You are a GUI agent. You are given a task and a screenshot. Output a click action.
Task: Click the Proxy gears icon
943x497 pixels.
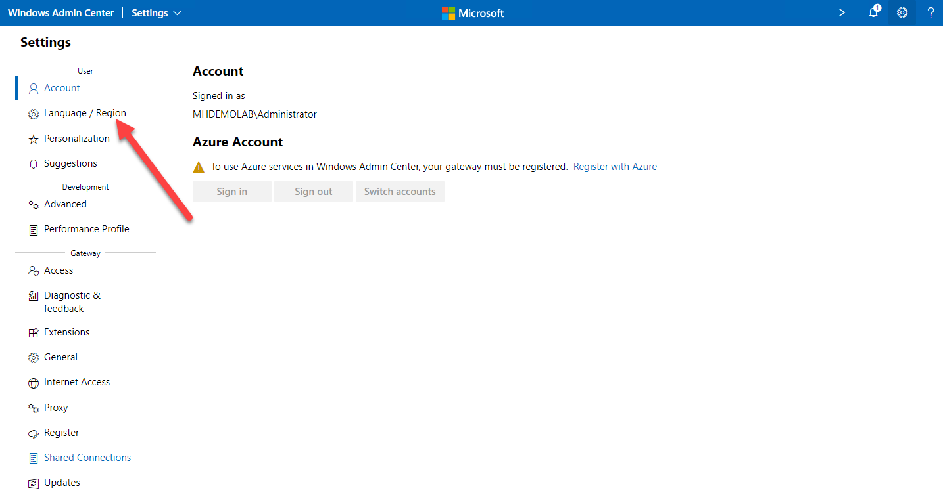coord(34,408)
